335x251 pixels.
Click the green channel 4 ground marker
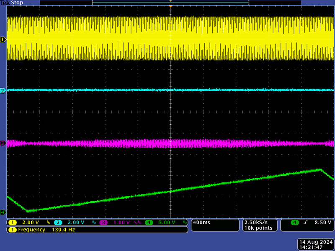3,213
